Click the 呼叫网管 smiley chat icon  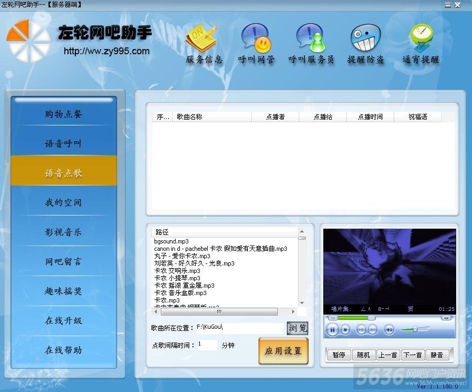(256, 37)
